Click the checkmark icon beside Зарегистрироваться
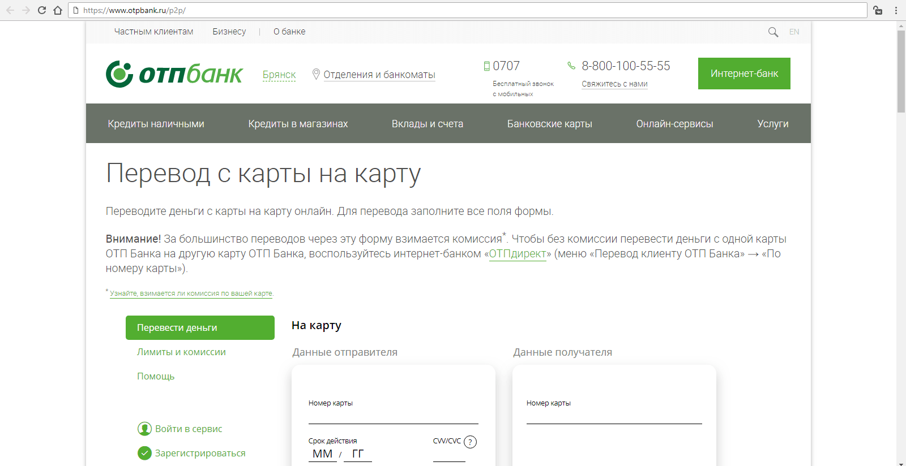 point(144,453)
